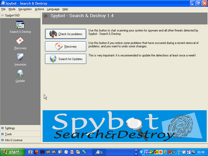This screenshot has height=156, width=208.
Task: Open the Update globe in the sidebar
Action: [x=20, y=76]
